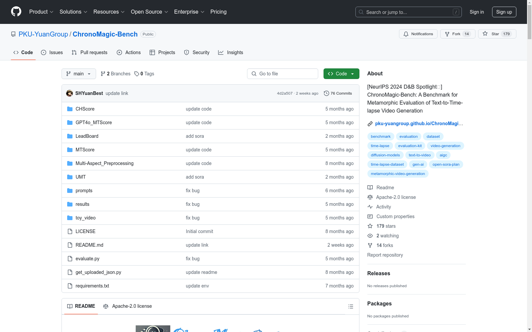This screenshot has height=332, width=532.
Task: Star the ChronoMagic-Bench repository
Action: pyautogui.click(x=497, y=34)
